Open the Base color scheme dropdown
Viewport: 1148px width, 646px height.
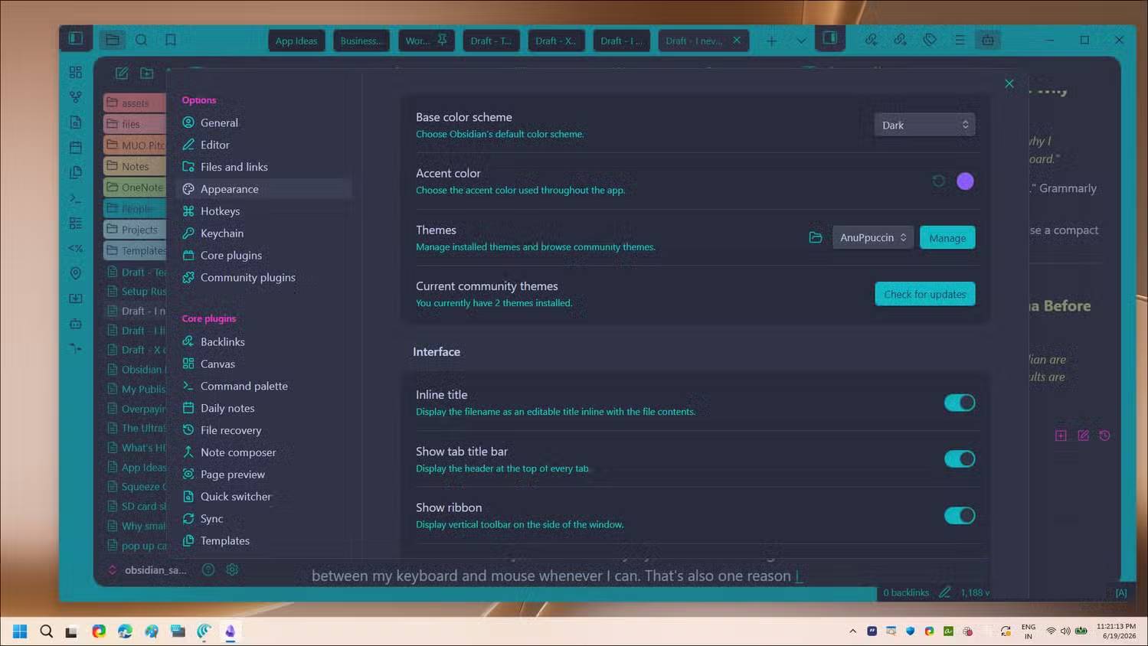pos(924,125)
